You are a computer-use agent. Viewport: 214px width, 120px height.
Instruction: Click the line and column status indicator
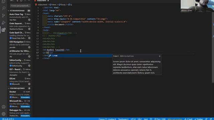pyautogui.click(x=107, y=119)
